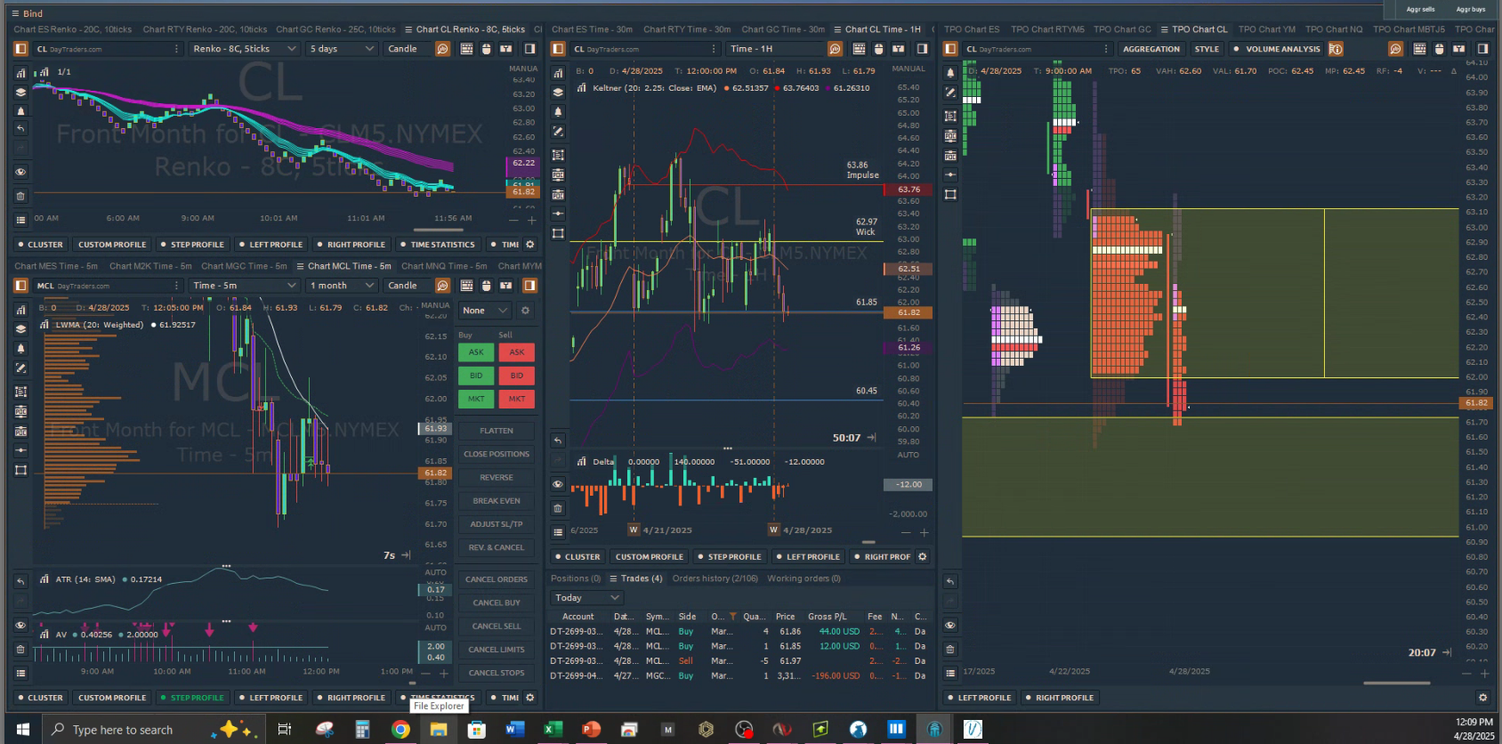1502x744 pixels.
Task: Open Time - 5m aggregation dropdown
Action: pos(244,286)
